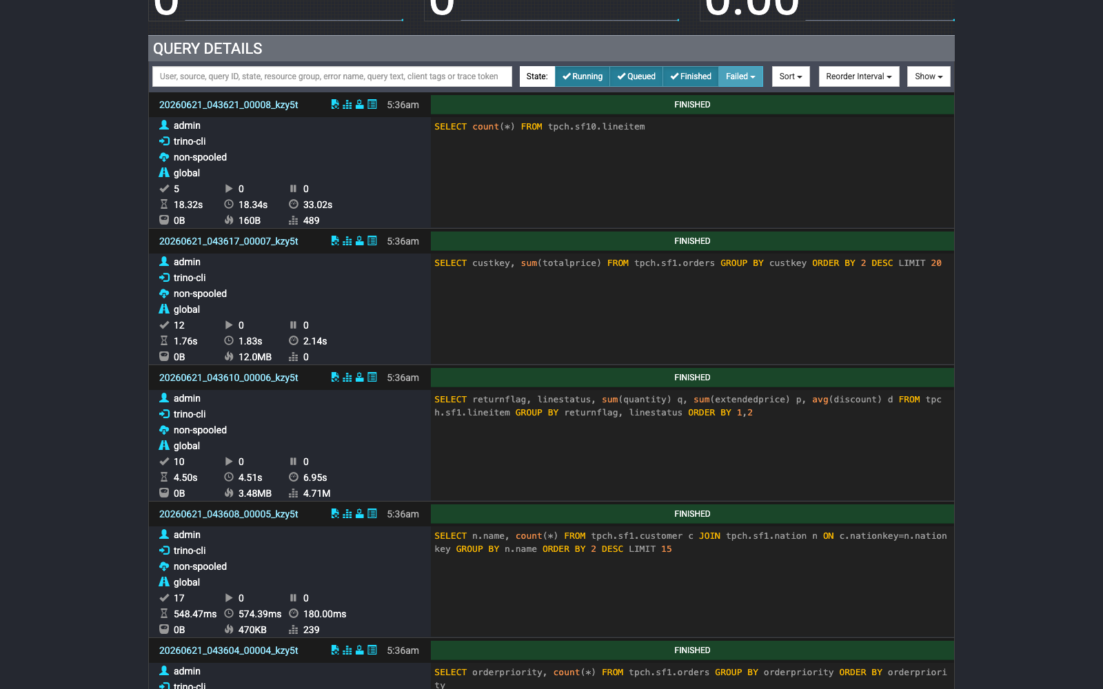This screenshot has width=1103, height=689.
Task: Open the Failed state dropdown
Action: 740,76
